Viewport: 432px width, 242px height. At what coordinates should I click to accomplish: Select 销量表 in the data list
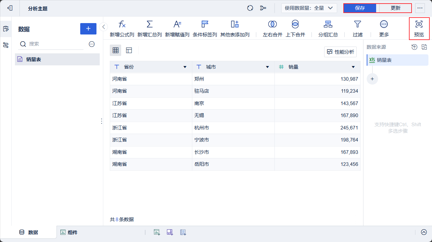[x=57, y=60]
